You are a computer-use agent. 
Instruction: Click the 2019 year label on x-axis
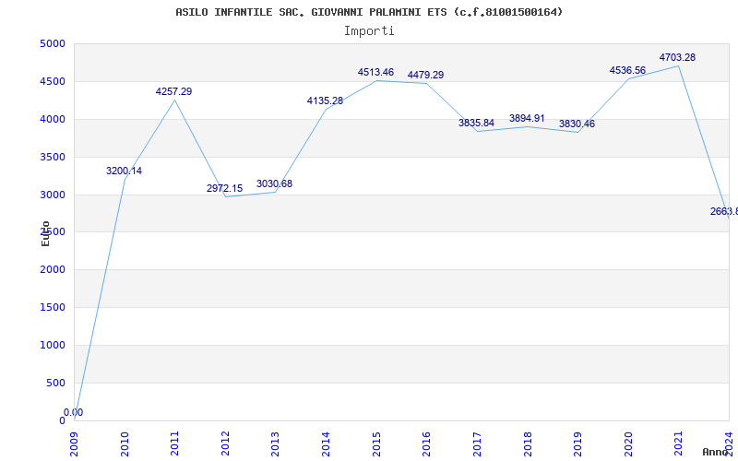point(578,443)
